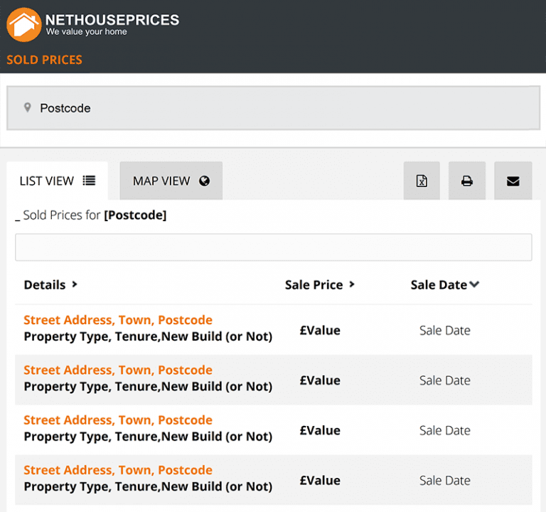The height and width of the screenshot is (512, 546).
Task: Click the location pin icon
Action: pos(28,107)
